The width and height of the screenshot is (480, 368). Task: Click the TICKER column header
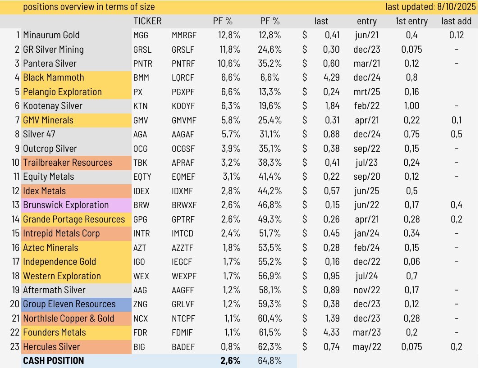pos(147,21)
